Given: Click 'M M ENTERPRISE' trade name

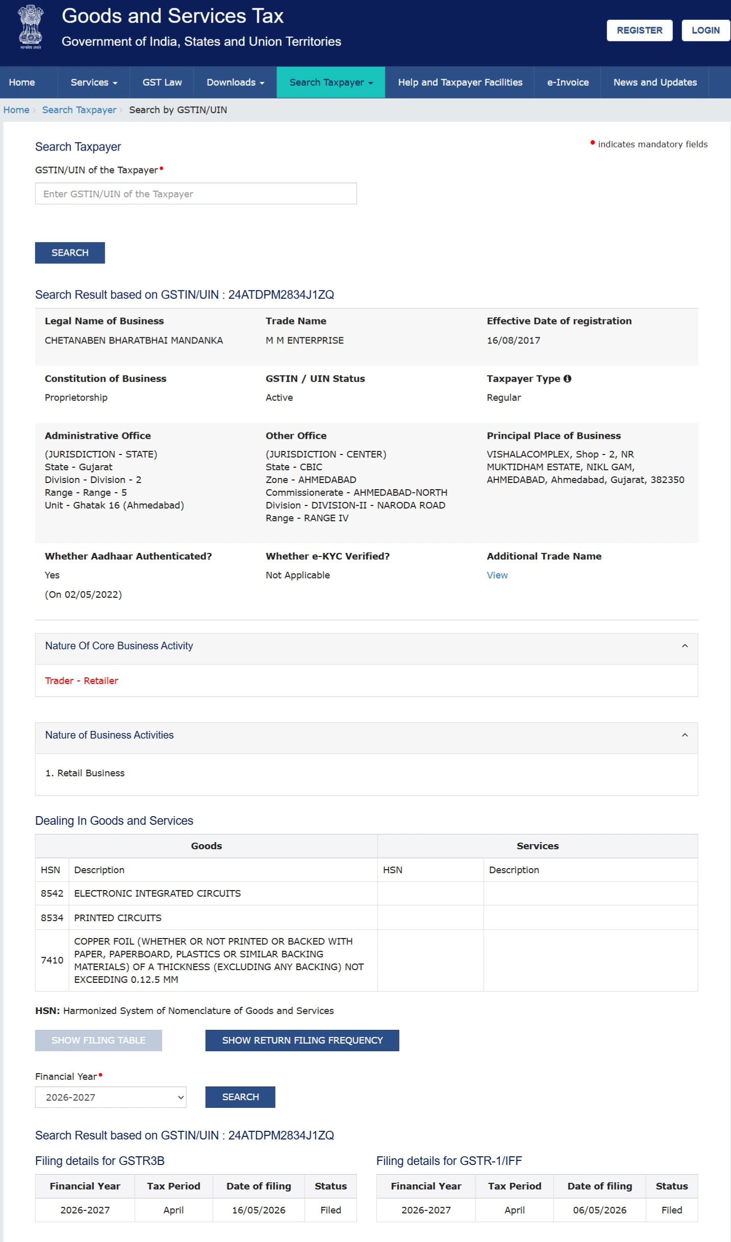Looking at the screenshot, I should pos(305,340).
